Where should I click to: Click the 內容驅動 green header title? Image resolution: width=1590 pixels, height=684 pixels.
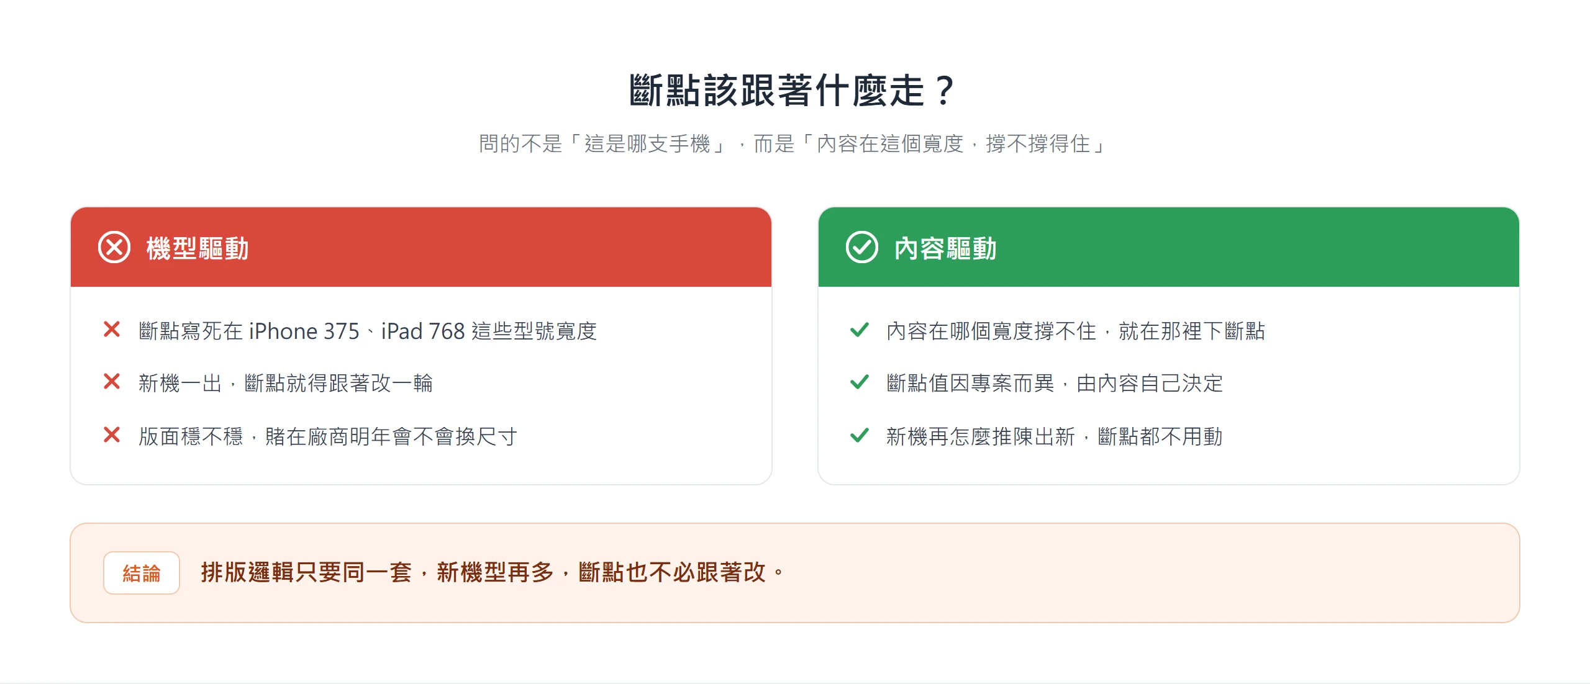click(x=945, y=248)
